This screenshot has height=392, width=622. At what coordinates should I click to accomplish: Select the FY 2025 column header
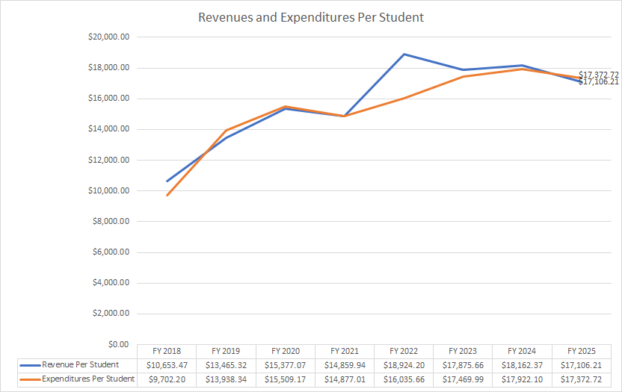pyautogui.click(x=582, y=351)
